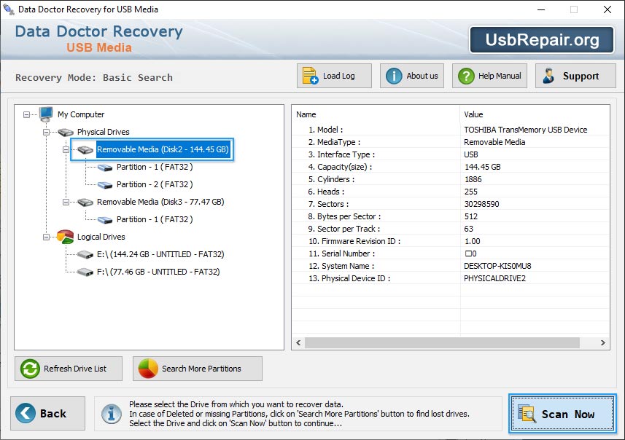Click the Logical Drives pie chart icon
625x440 pixels.
click(66, 237)
